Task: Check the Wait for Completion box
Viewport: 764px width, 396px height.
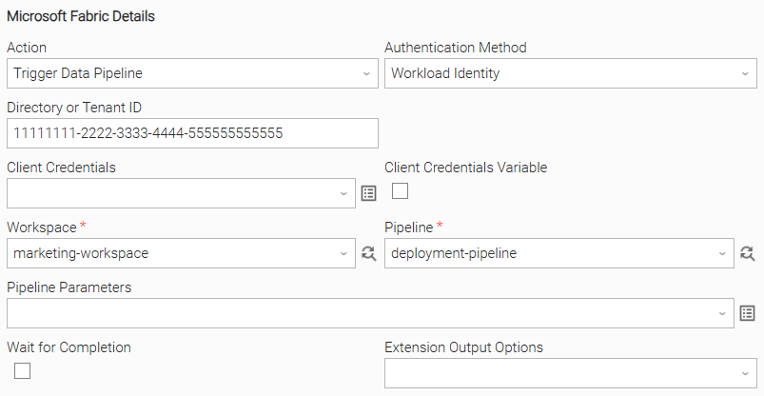Action: [23, 370]
